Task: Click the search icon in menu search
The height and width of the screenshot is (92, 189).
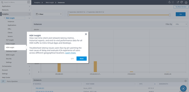Action: click(2, 2)
